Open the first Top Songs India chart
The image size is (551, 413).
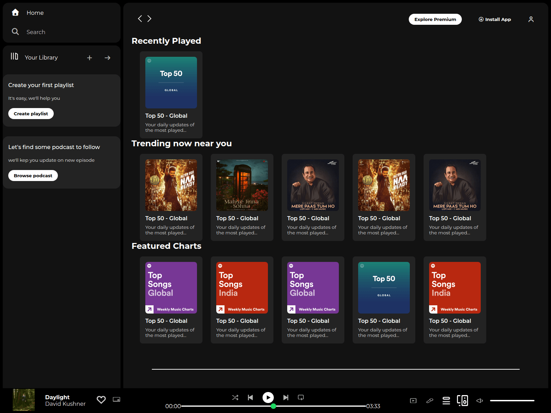(x=242, y=300)
